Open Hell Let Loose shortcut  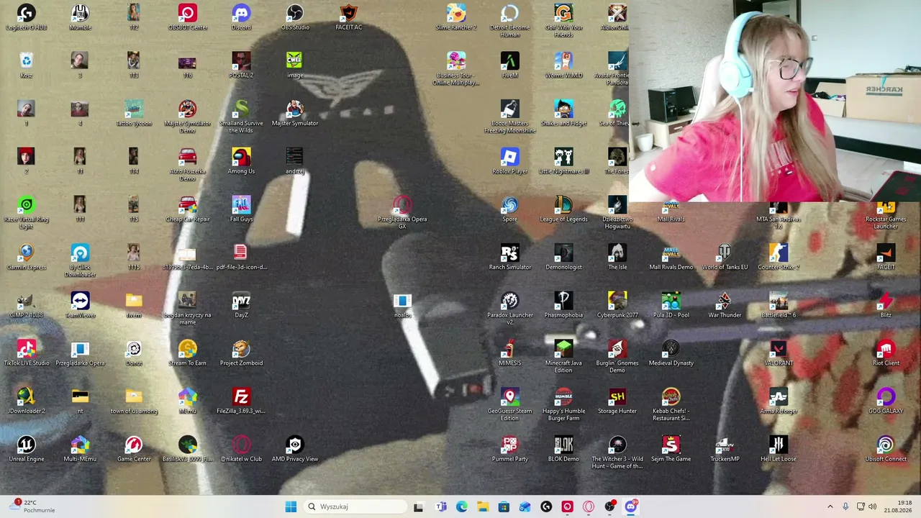point(778,449)
